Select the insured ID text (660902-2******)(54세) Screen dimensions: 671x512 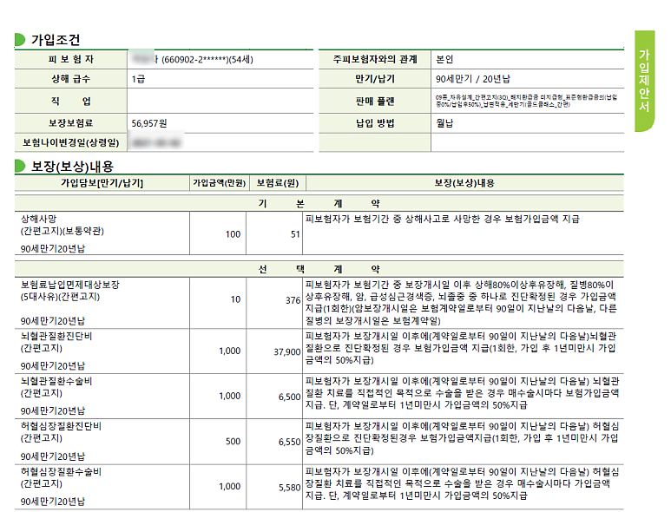(x=207, y=60)
